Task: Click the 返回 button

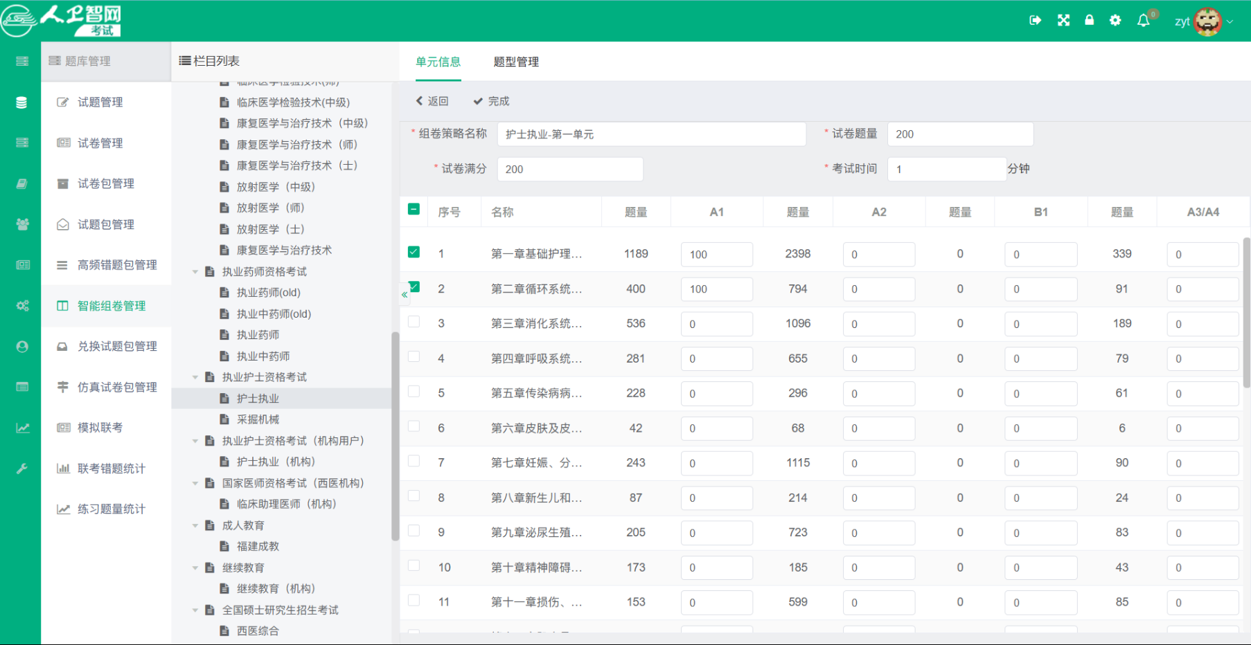Action: 433,100
